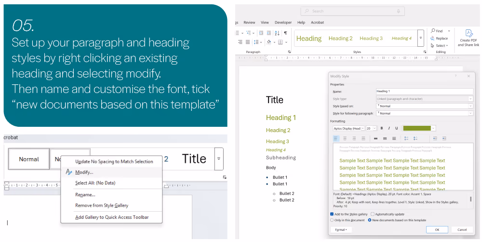Toggle the Show paragraph marks pilcrow icon
This screenshot has width=482, height=242.
coord(285,33)
